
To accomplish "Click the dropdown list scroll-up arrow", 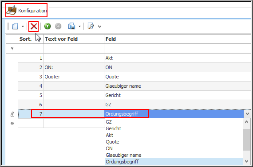I will (x=246, y=122).
